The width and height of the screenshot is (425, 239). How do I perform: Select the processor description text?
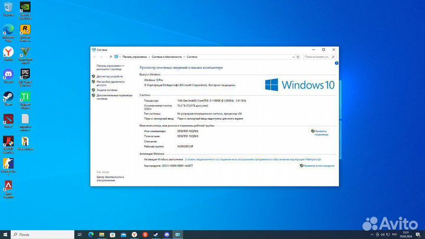212,100
